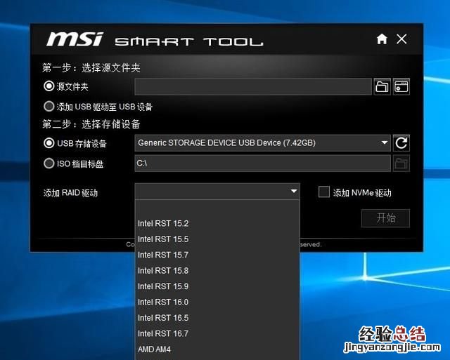The image size is (450, 360).
Task: Choose Intel RST 15.7 driver
Action: (217, 255)
